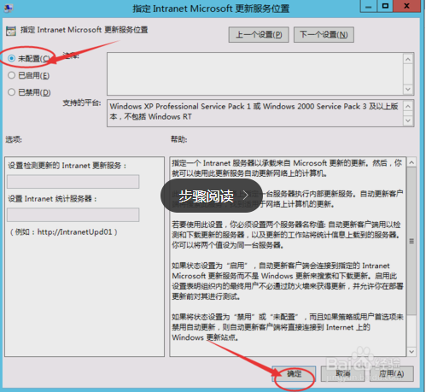Image resolution: width=426 pixels, height=392 pixels.
Task: Click supported platforms scroll-up arrow
Action: click(x=408, y=107)
